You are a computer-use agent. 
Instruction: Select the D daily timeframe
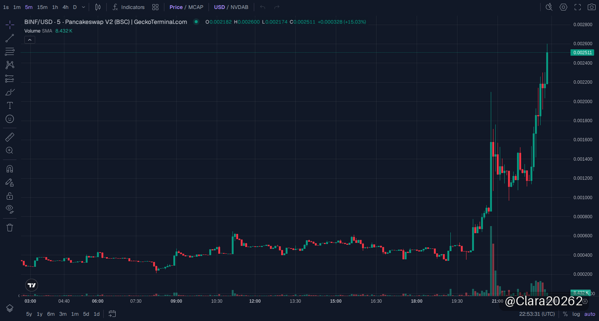coord(75,7)
